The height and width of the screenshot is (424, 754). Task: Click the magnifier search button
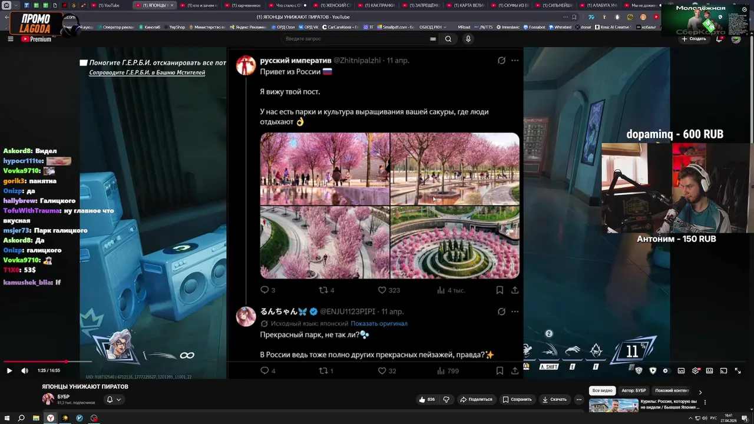(448, 39)
